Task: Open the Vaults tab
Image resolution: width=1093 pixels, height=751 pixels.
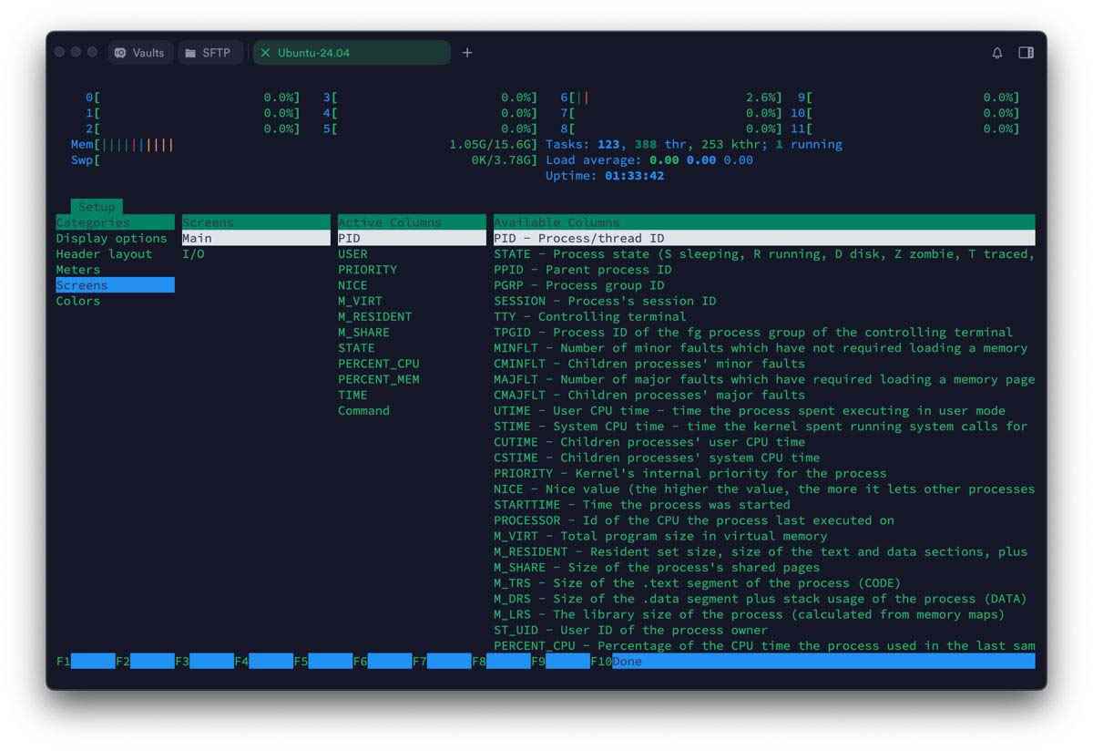Action: [x=140, y=53]
